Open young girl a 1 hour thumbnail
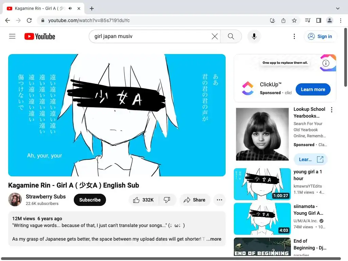The width and height of the screenshot is (348, 261). coord(262,184)
